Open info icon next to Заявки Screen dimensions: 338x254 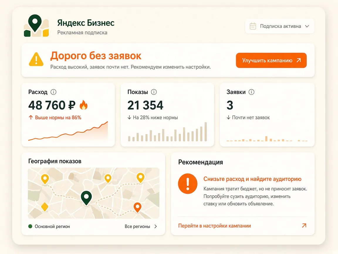251,92
